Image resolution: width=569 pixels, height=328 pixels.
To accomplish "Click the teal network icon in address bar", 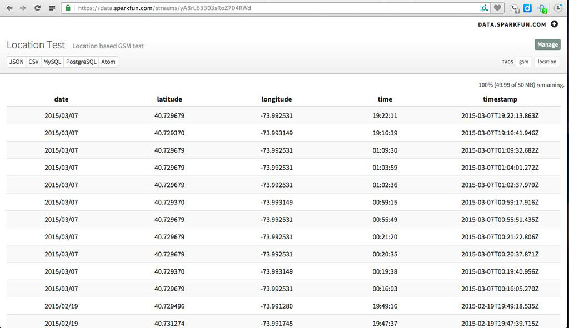I will (x=484, y=8).
